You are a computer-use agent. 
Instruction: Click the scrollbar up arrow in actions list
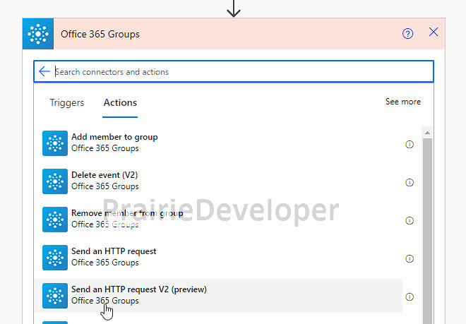(x=427, y=133)
